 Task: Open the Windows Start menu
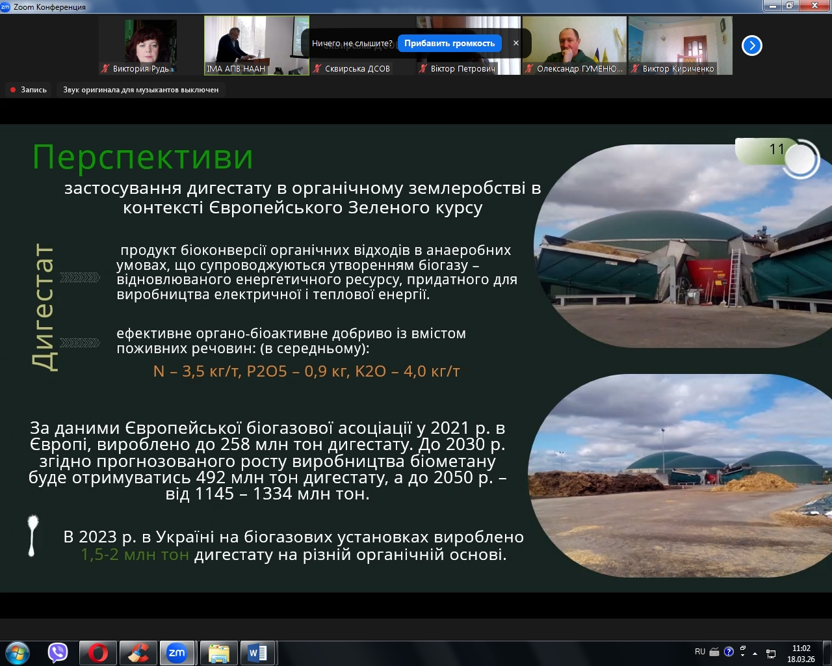[18, 652]
